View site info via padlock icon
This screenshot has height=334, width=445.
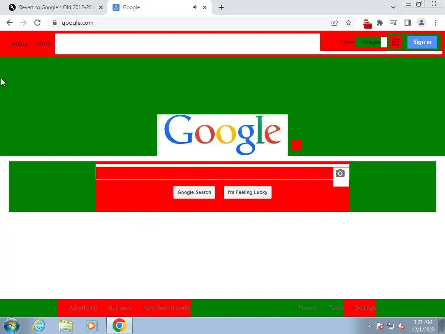coord(55,23)
